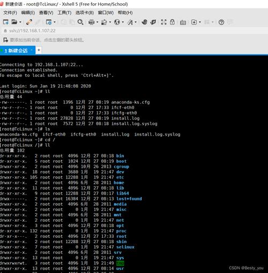Open the 查看(V) menu

click(46, 13)
